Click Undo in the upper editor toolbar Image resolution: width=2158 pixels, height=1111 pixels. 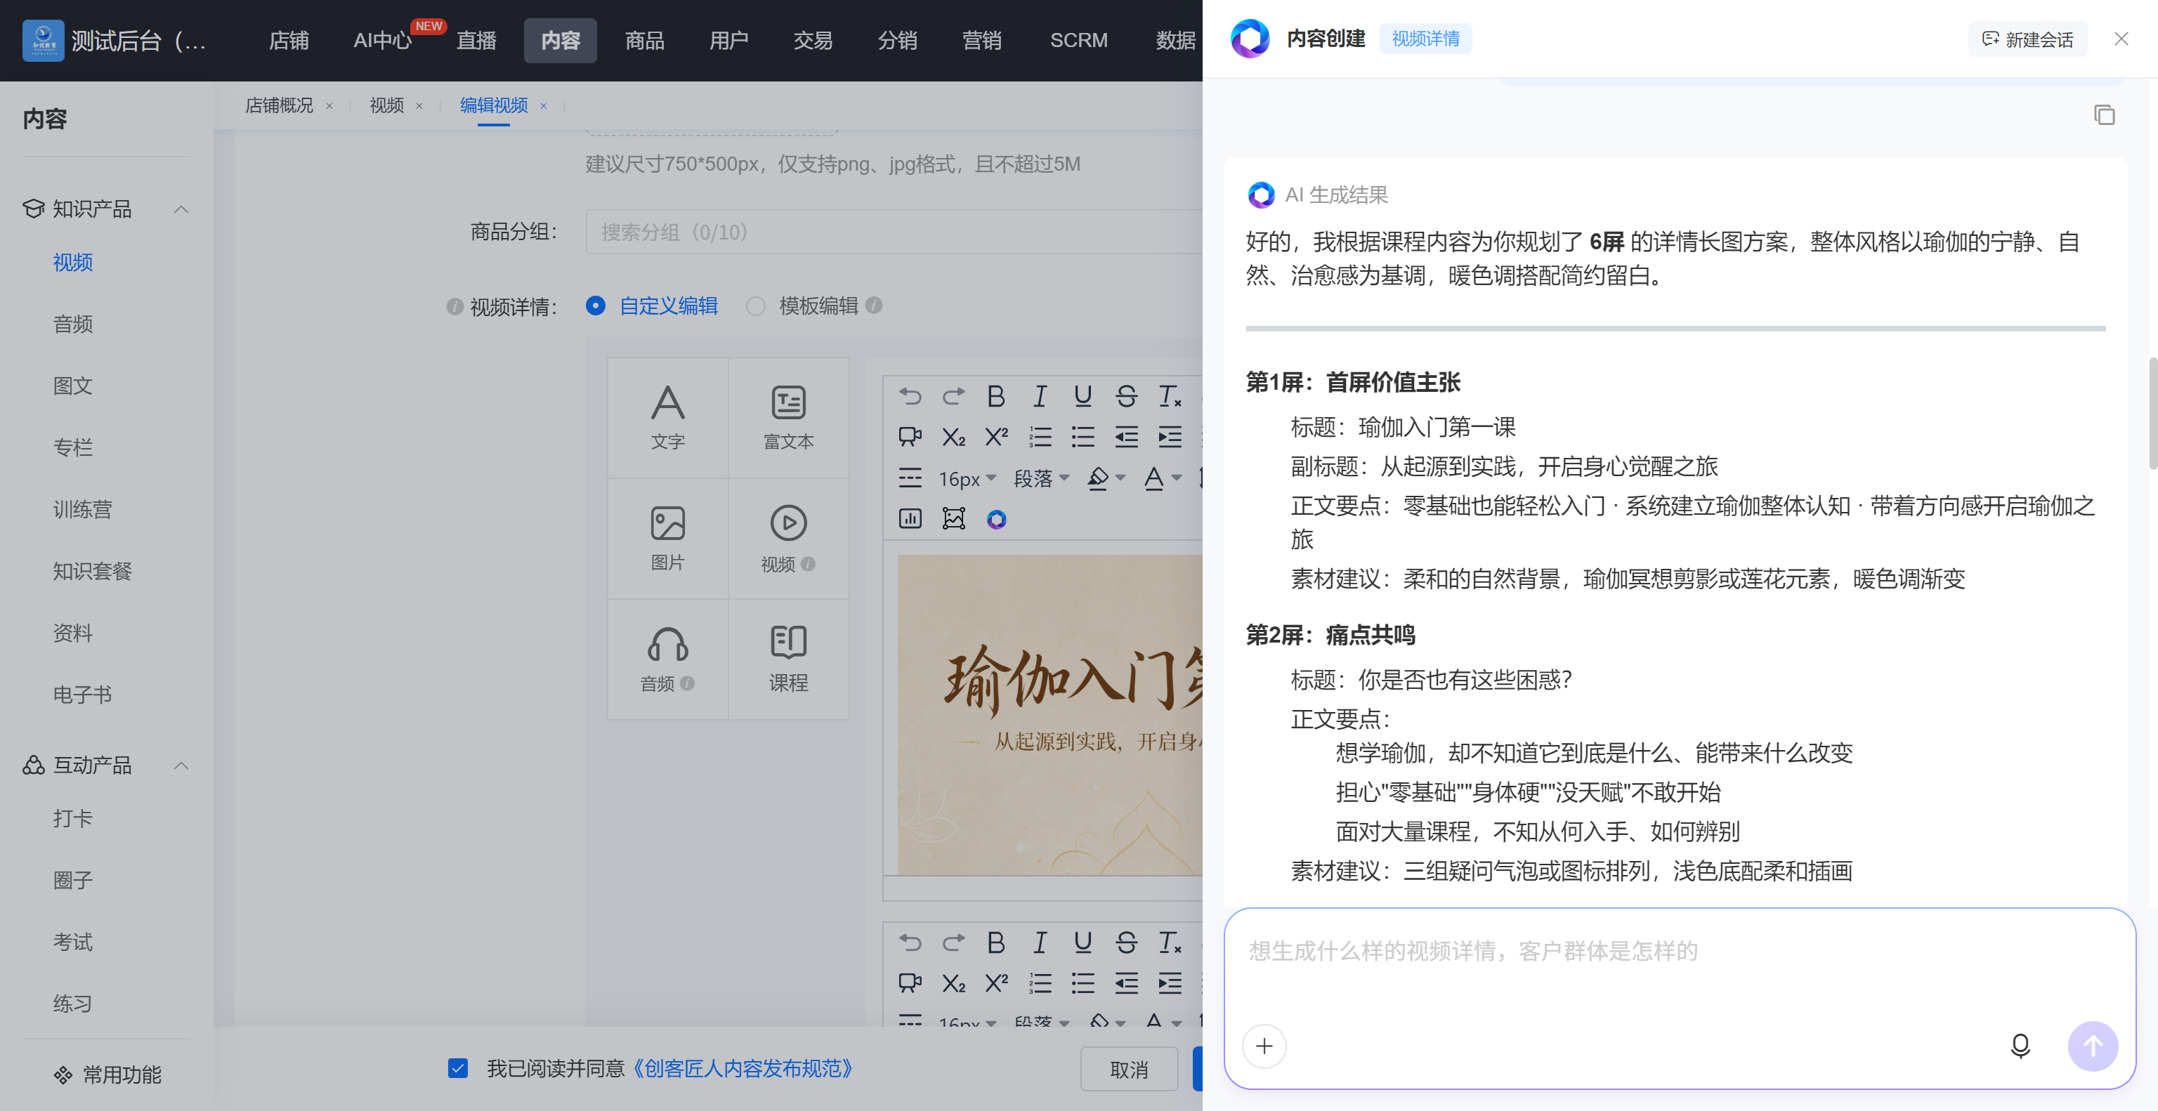tap(910, 396)
